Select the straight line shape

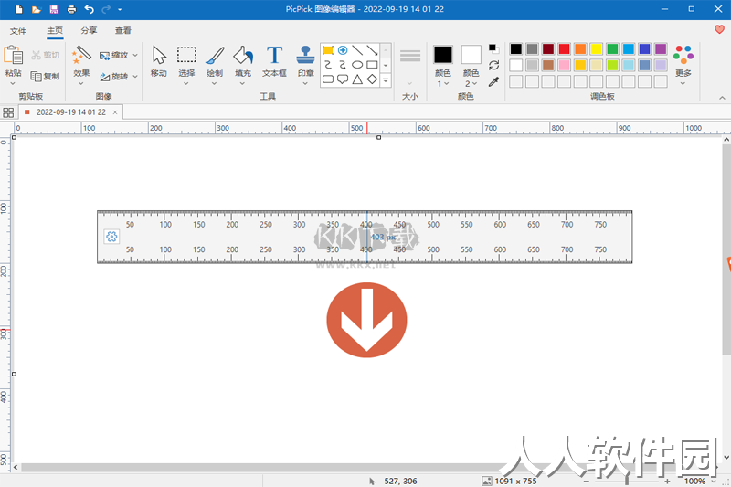click(357, 50)
